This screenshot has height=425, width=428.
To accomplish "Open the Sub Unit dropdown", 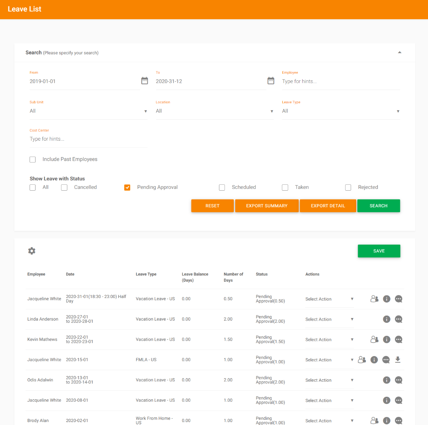I will tap(88, 111).
